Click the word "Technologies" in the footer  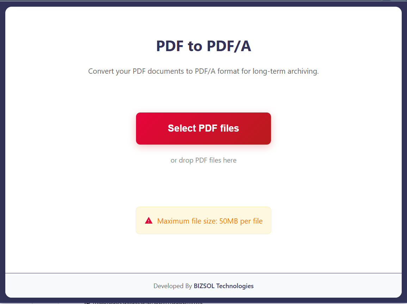point(235,286)
